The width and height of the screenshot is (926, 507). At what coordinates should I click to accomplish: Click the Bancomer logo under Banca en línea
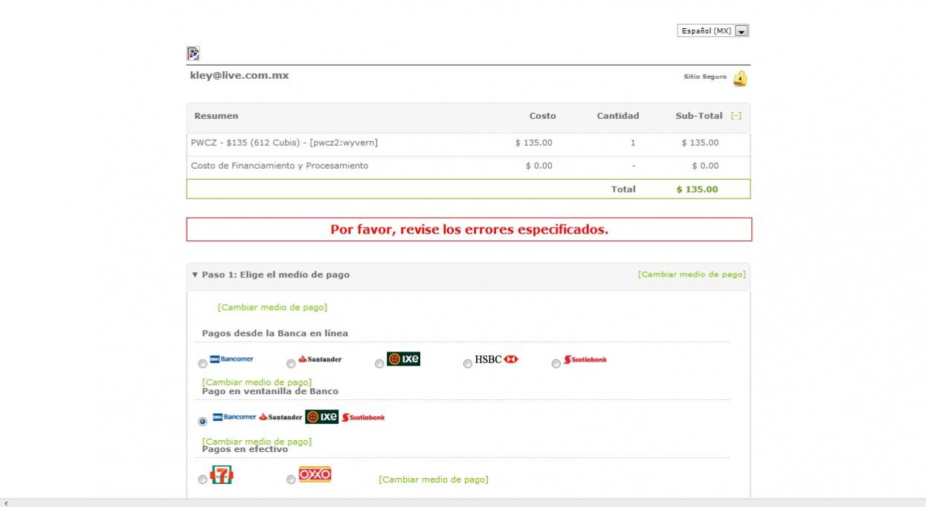[x=231, y=359]
